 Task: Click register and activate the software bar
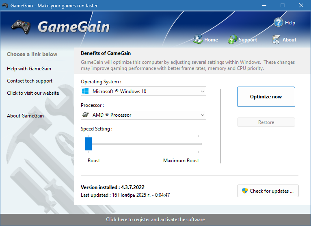[155, 219]
